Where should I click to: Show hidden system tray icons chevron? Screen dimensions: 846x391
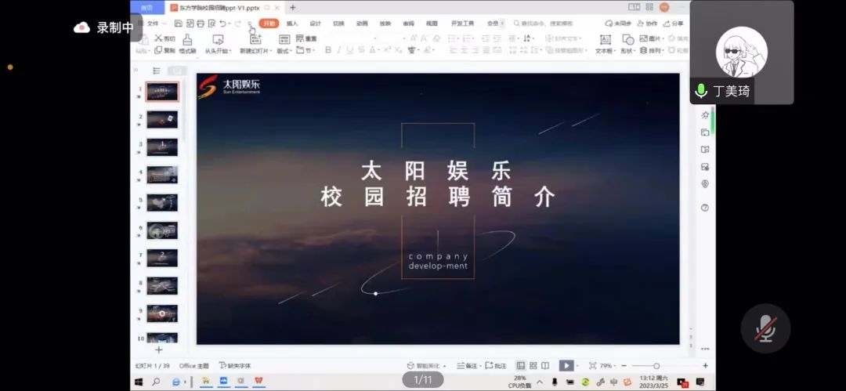540,382
